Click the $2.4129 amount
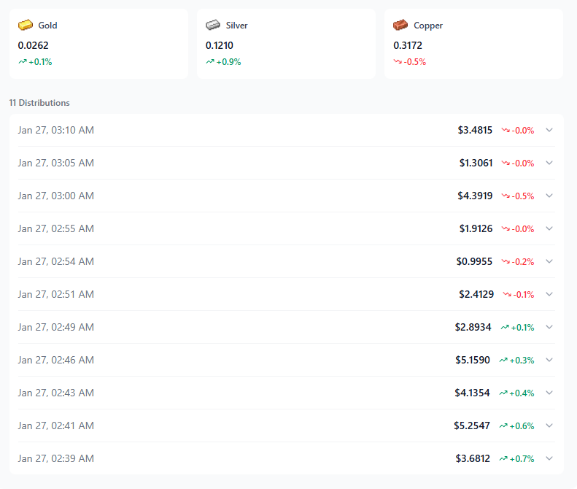The height and width of the screenshot is (489, 577). (476, 294)
